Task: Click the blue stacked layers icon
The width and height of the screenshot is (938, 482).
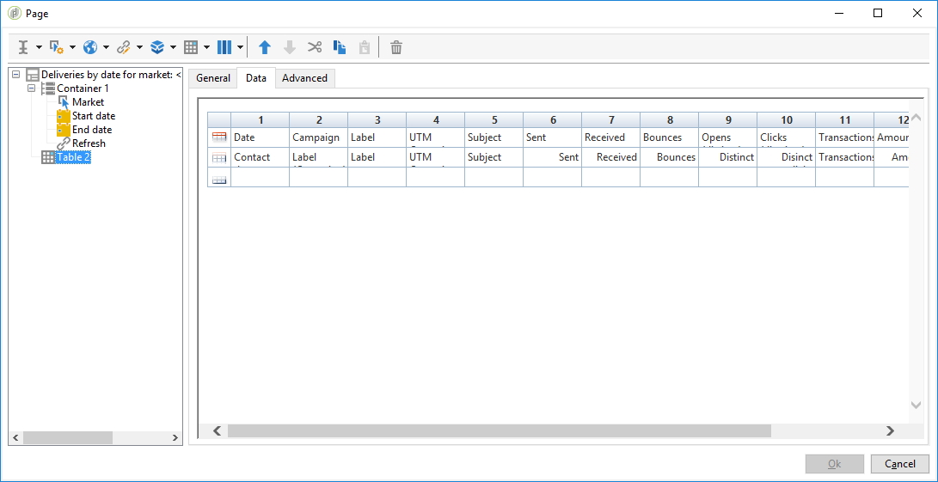Action: [156, 47]
